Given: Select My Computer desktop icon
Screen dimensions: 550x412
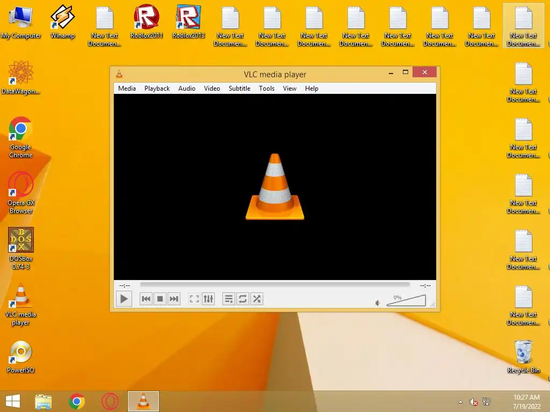Looking at the screenshot, I should [x=21, y=23].
